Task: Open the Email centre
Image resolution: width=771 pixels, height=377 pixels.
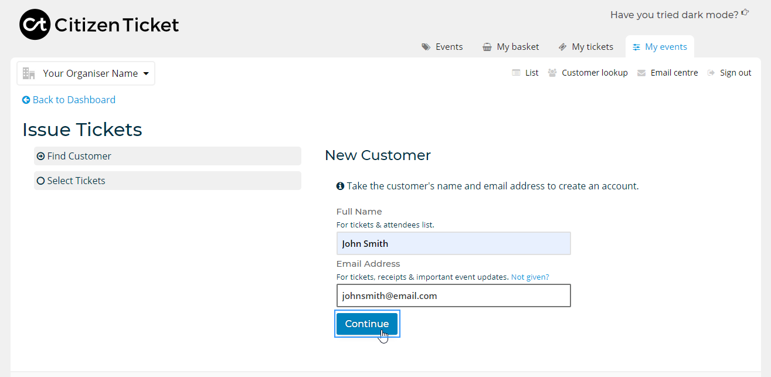Action: coord(668,73)
